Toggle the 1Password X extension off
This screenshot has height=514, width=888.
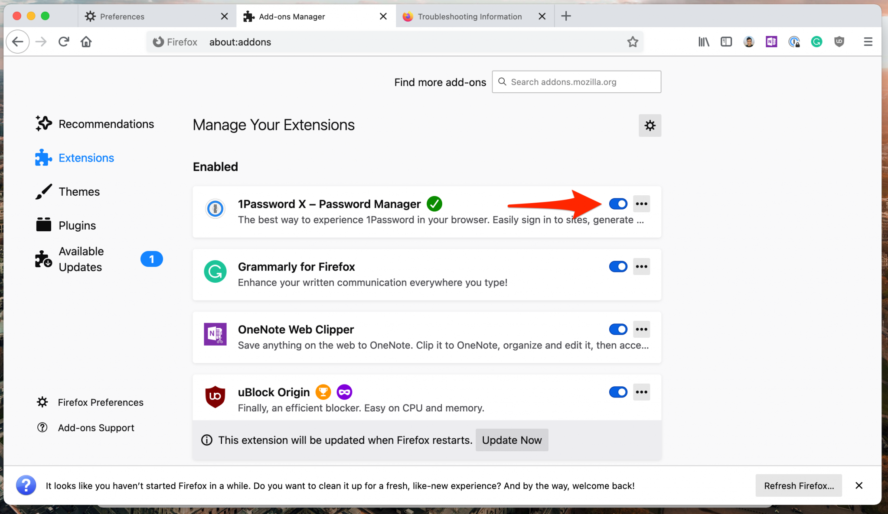pos(617,204)
